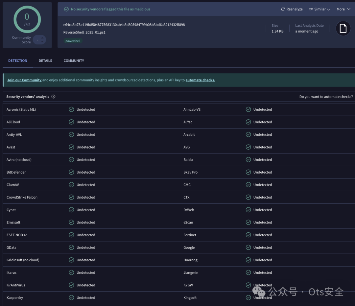Viewport: 355px width, 306px height.
Task: Click undetected check icon for ESET-NOD32
Action: (71, 235)
